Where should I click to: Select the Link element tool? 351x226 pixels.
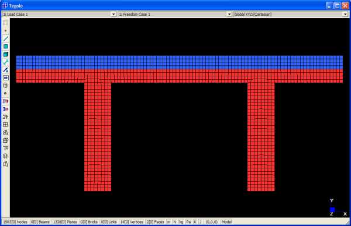click(6, 62)
